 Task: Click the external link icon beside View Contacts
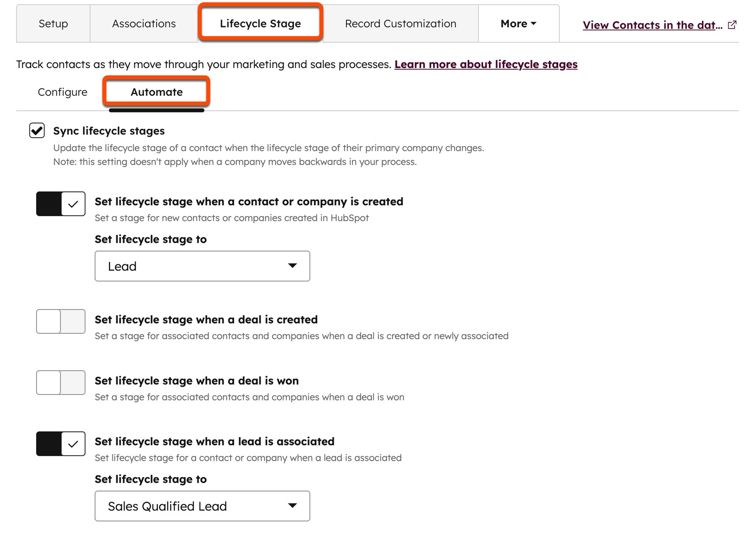[x=732, y=25]
